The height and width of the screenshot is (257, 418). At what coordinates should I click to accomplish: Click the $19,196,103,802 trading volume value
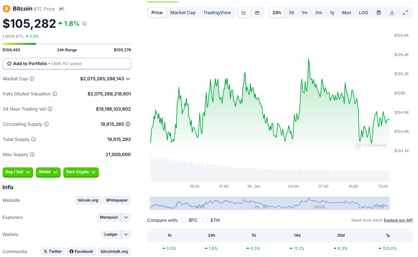coord(113,109)
